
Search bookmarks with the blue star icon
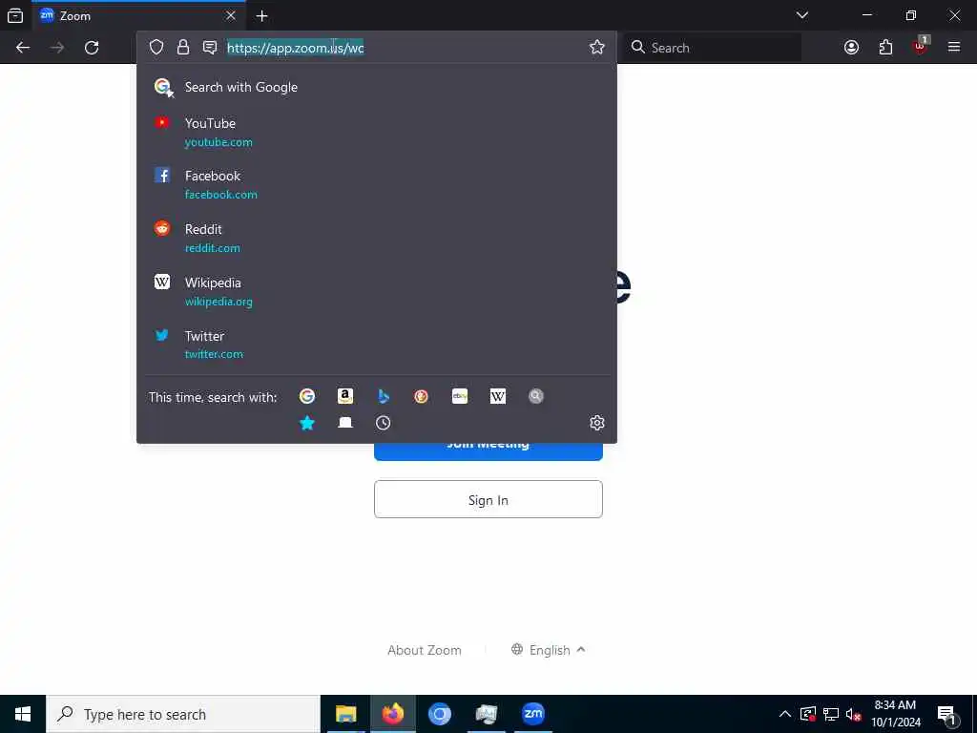click(x=307, y=423)
